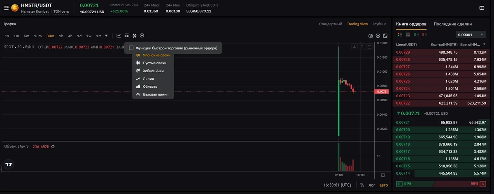The width and height of the screenshot is (494, 194).
Task: Show only buy orders view
Action: coord(417,35)
